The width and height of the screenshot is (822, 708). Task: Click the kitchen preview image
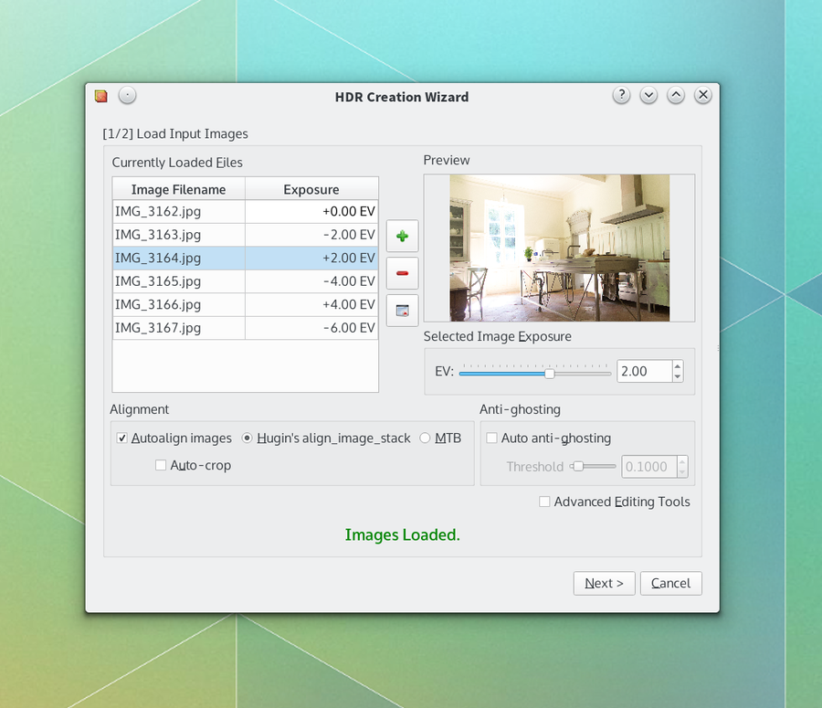pos(559,248)
